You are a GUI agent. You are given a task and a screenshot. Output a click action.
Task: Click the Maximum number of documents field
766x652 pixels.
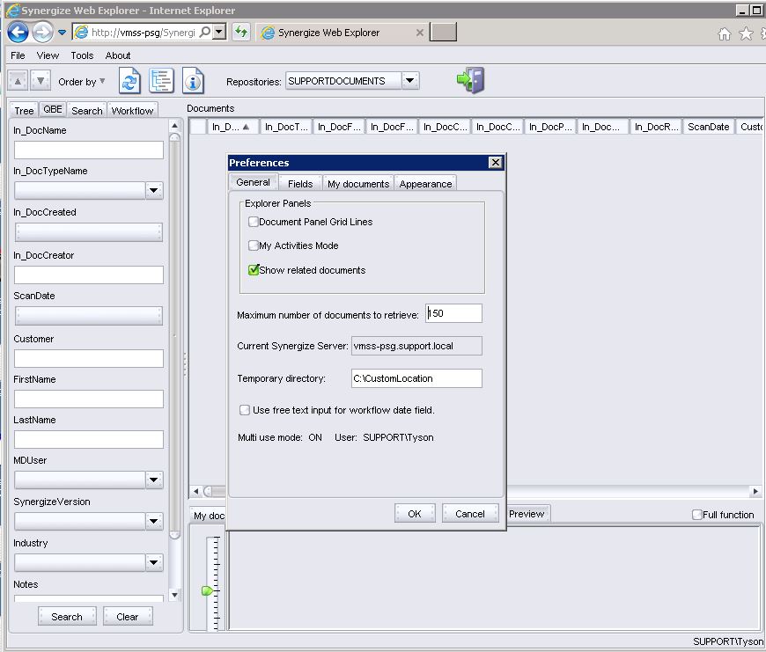click(453, 313)
